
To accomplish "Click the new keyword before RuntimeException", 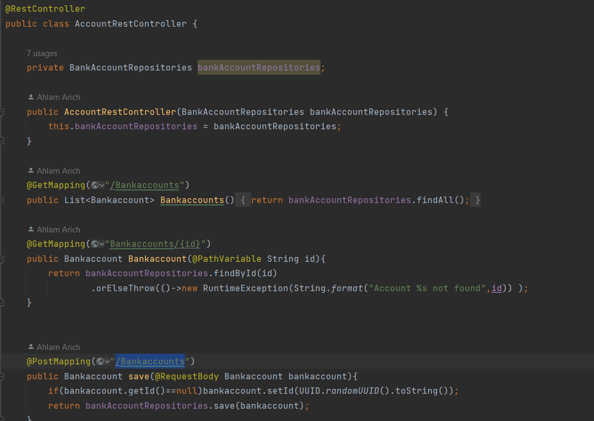I will coord(190,289).
